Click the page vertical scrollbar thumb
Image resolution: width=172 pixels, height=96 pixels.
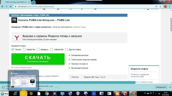[171, 25]
